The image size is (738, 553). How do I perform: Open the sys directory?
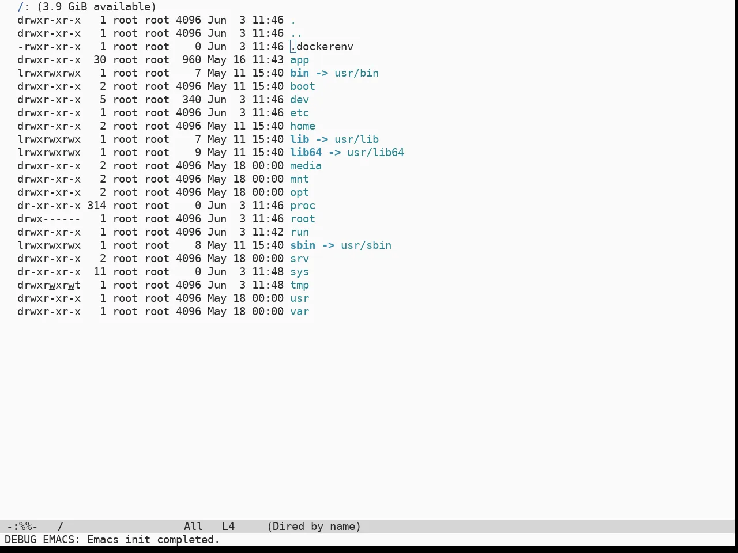pyautogui.click(x=299, y=272)
